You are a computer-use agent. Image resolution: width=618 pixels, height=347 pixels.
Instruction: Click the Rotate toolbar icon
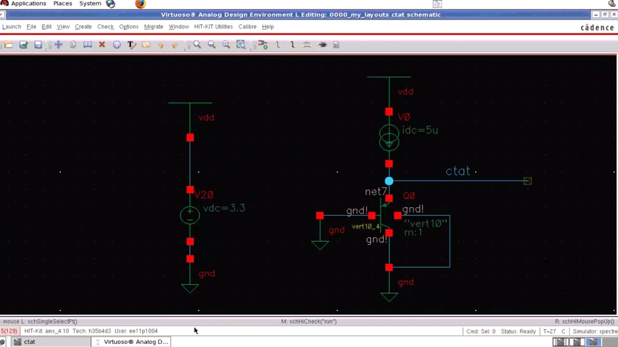click(146, 45)
